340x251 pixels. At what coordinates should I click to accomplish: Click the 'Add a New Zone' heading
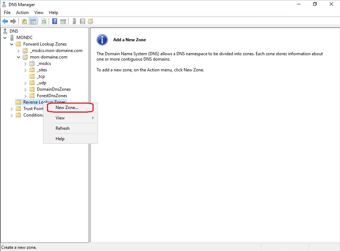click(130, 40)
